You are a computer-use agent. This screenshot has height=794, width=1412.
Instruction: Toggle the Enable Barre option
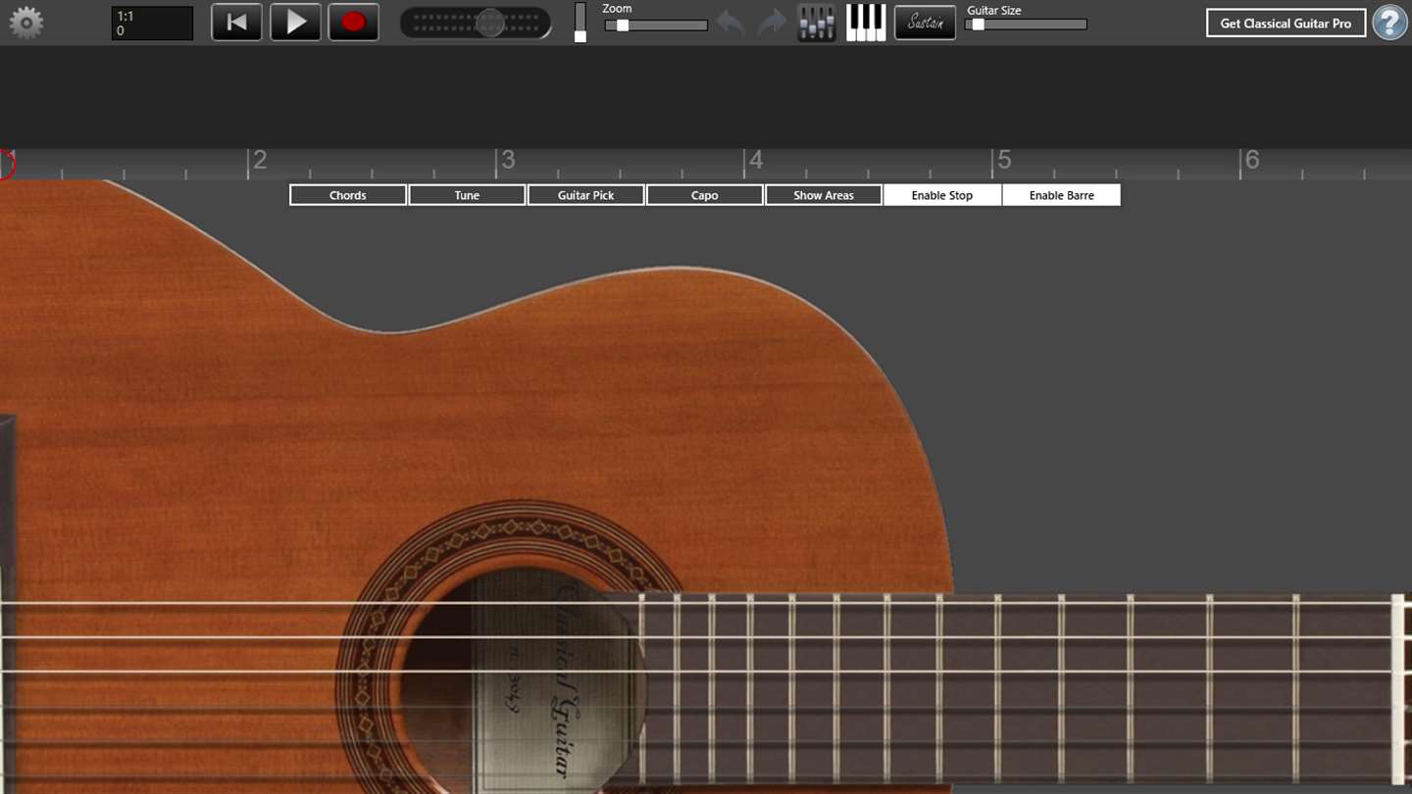[1061, 195]
